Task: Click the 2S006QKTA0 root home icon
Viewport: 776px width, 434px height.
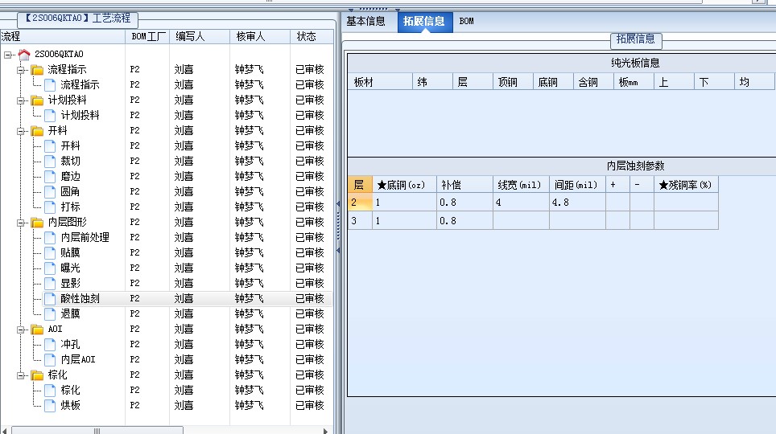Action: [x=24, y=54]
